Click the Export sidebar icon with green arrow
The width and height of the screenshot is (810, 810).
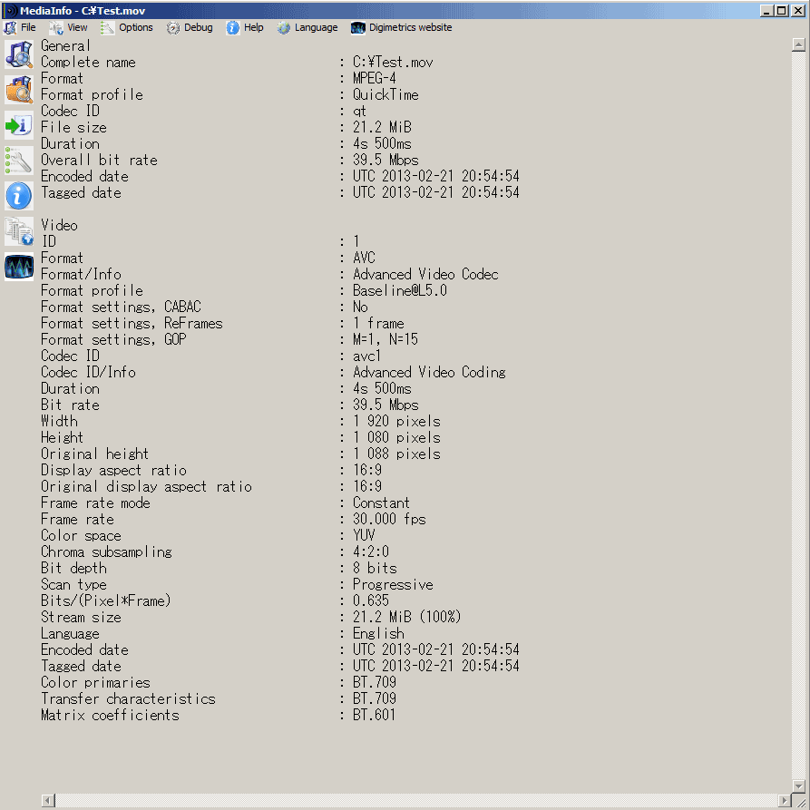tap(18, 125)
